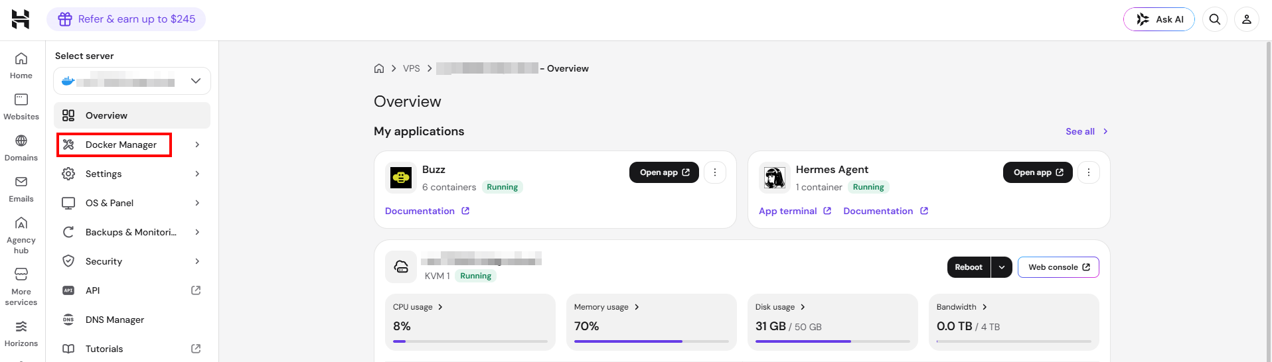Click the Web console button
Viewport: 1272px width, 362px height.
click(1058, 267)
